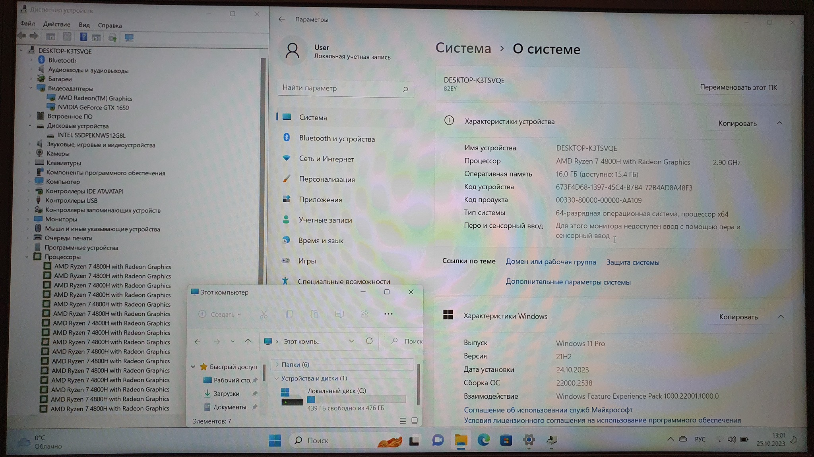The image size is (814, 457).
Task: Click Переименовать этот ПК button
Action: click(x=738, y=88)
